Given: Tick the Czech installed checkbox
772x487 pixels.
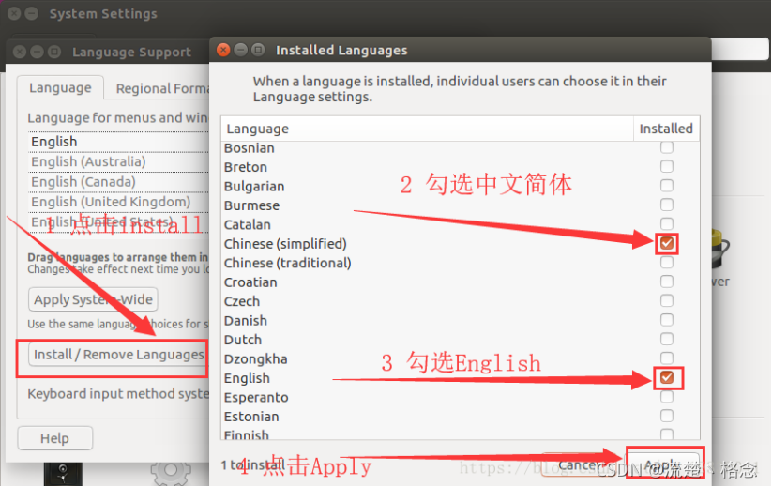Looking at the screenshot, I should pyautogui.click(x=667, y=301).
